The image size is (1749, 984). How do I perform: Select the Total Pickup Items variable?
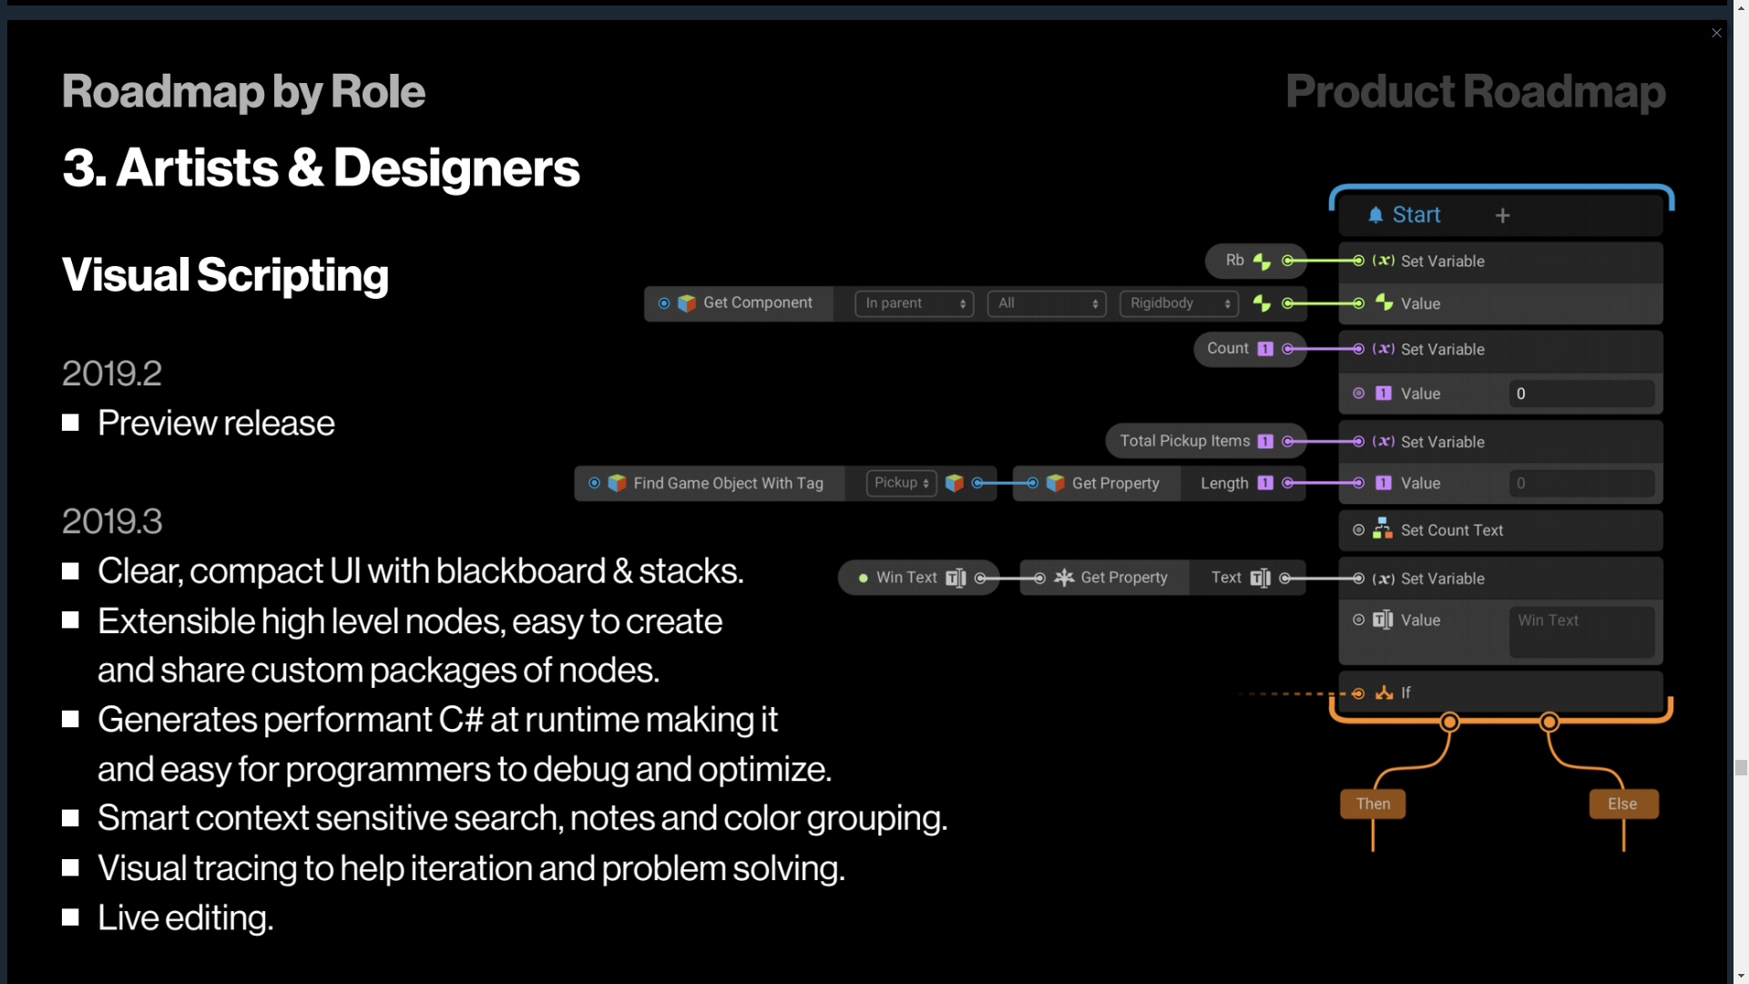pos(1184,441)
